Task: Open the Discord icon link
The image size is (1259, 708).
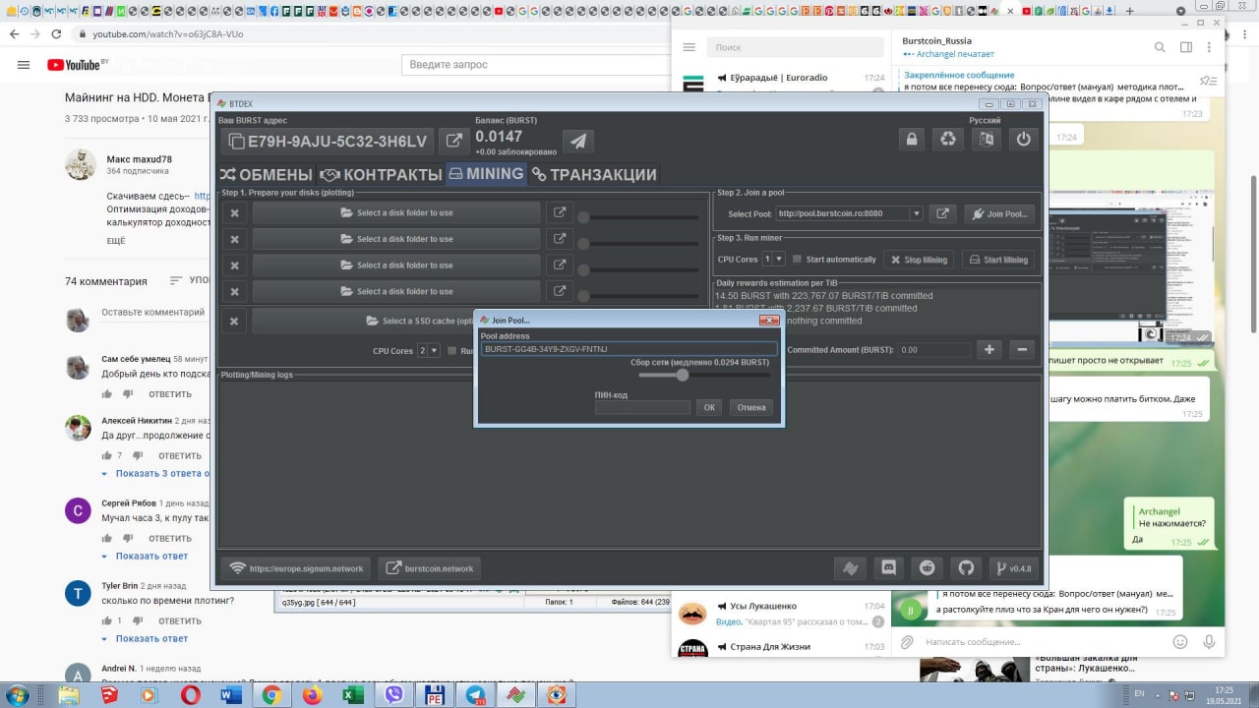Action: click(888, 567)
